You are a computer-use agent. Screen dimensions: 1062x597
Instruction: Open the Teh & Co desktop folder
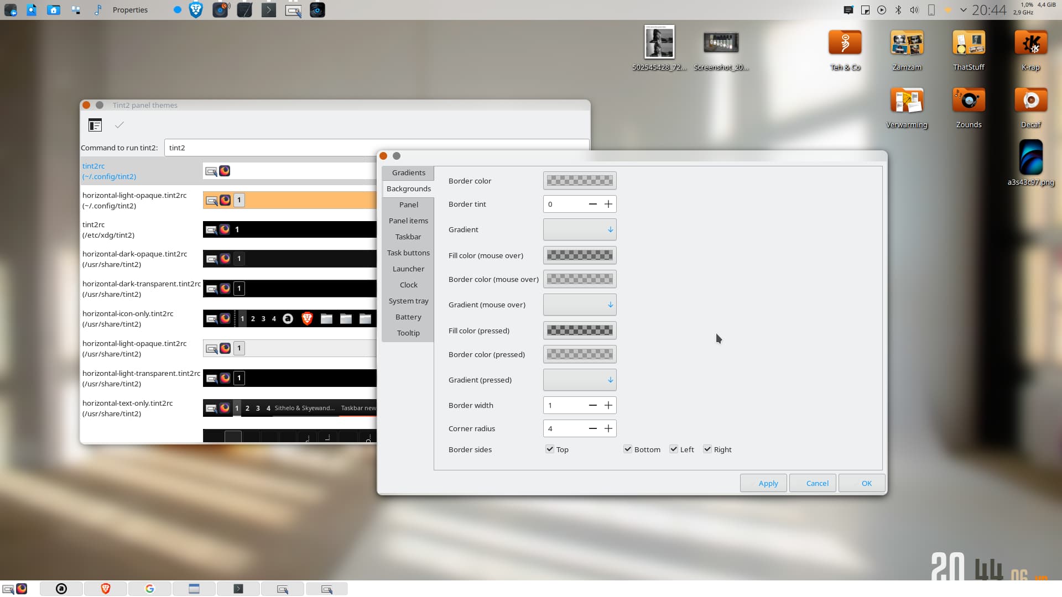[845, 50]
